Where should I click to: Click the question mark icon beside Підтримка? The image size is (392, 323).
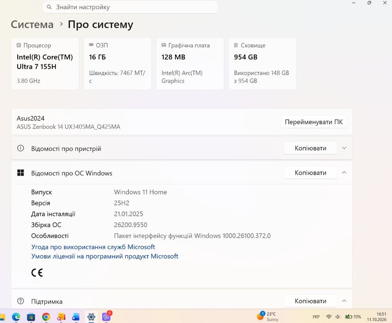coord(20,301)
